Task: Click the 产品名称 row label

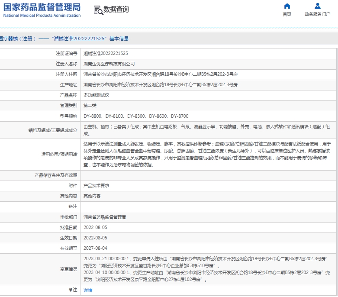Action: (x=68, y=95)
